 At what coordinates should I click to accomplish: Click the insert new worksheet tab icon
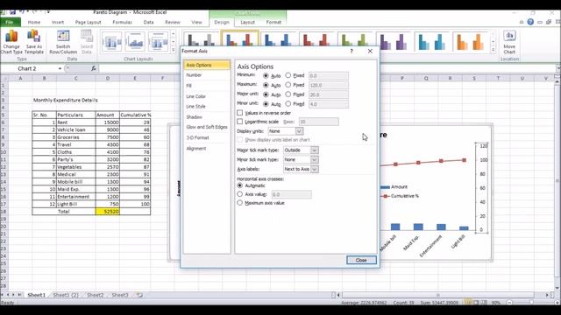click(139, 295)
